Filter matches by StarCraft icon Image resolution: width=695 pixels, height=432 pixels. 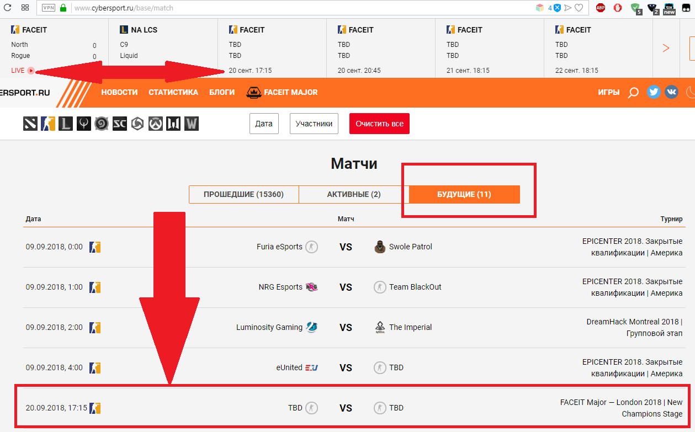(x=119, y=124)
